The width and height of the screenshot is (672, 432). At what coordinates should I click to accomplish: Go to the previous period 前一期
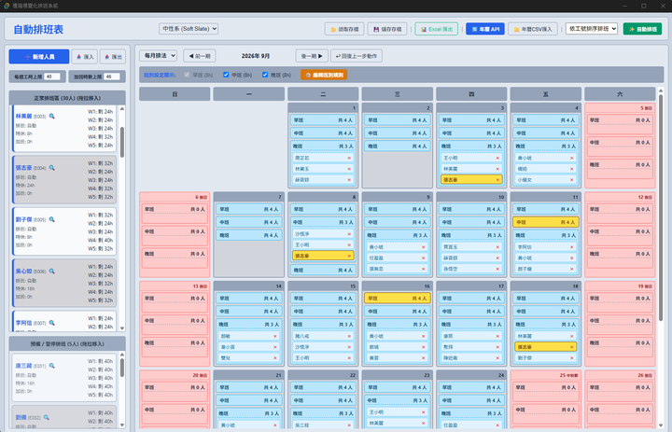click(x=200, y=56)
